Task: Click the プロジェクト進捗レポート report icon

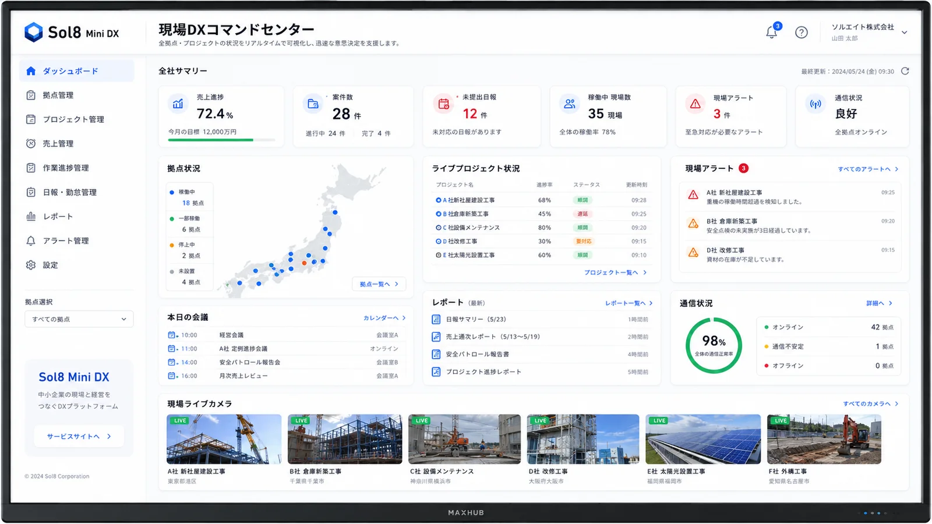Action: tap(436, 371)
